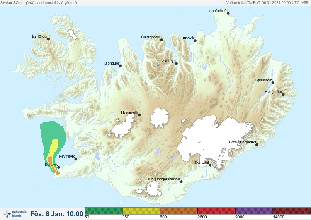
Task: Click the Akureyri map marker
Action: [x=176, y=64]
